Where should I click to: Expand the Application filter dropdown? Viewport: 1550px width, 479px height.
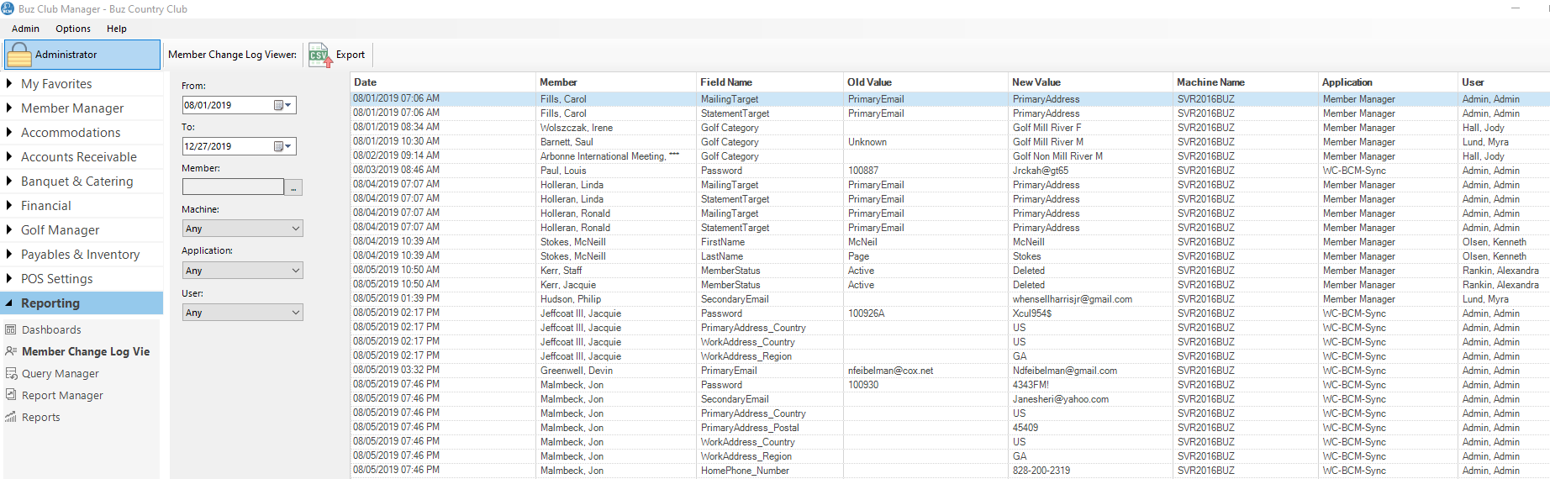pos(295,271)
